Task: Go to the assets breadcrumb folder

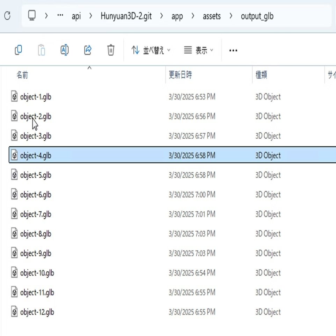Action: tap(212, 16)
